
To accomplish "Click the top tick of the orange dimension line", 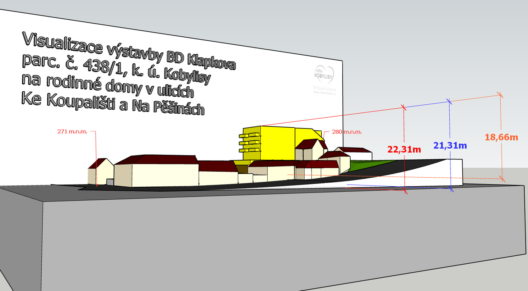I will click(x=500, y=95).
